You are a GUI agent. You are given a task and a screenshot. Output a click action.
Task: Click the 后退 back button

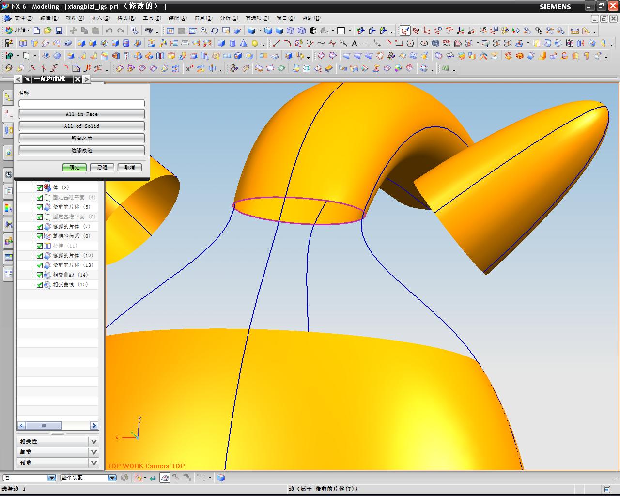(x=102, y=167)
